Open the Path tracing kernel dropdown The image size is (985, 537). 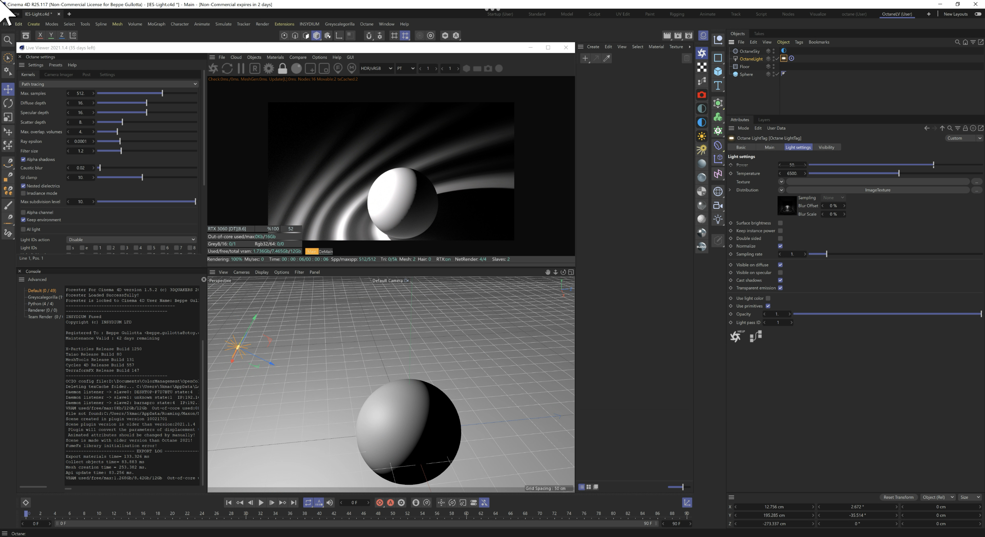(109, 84)
